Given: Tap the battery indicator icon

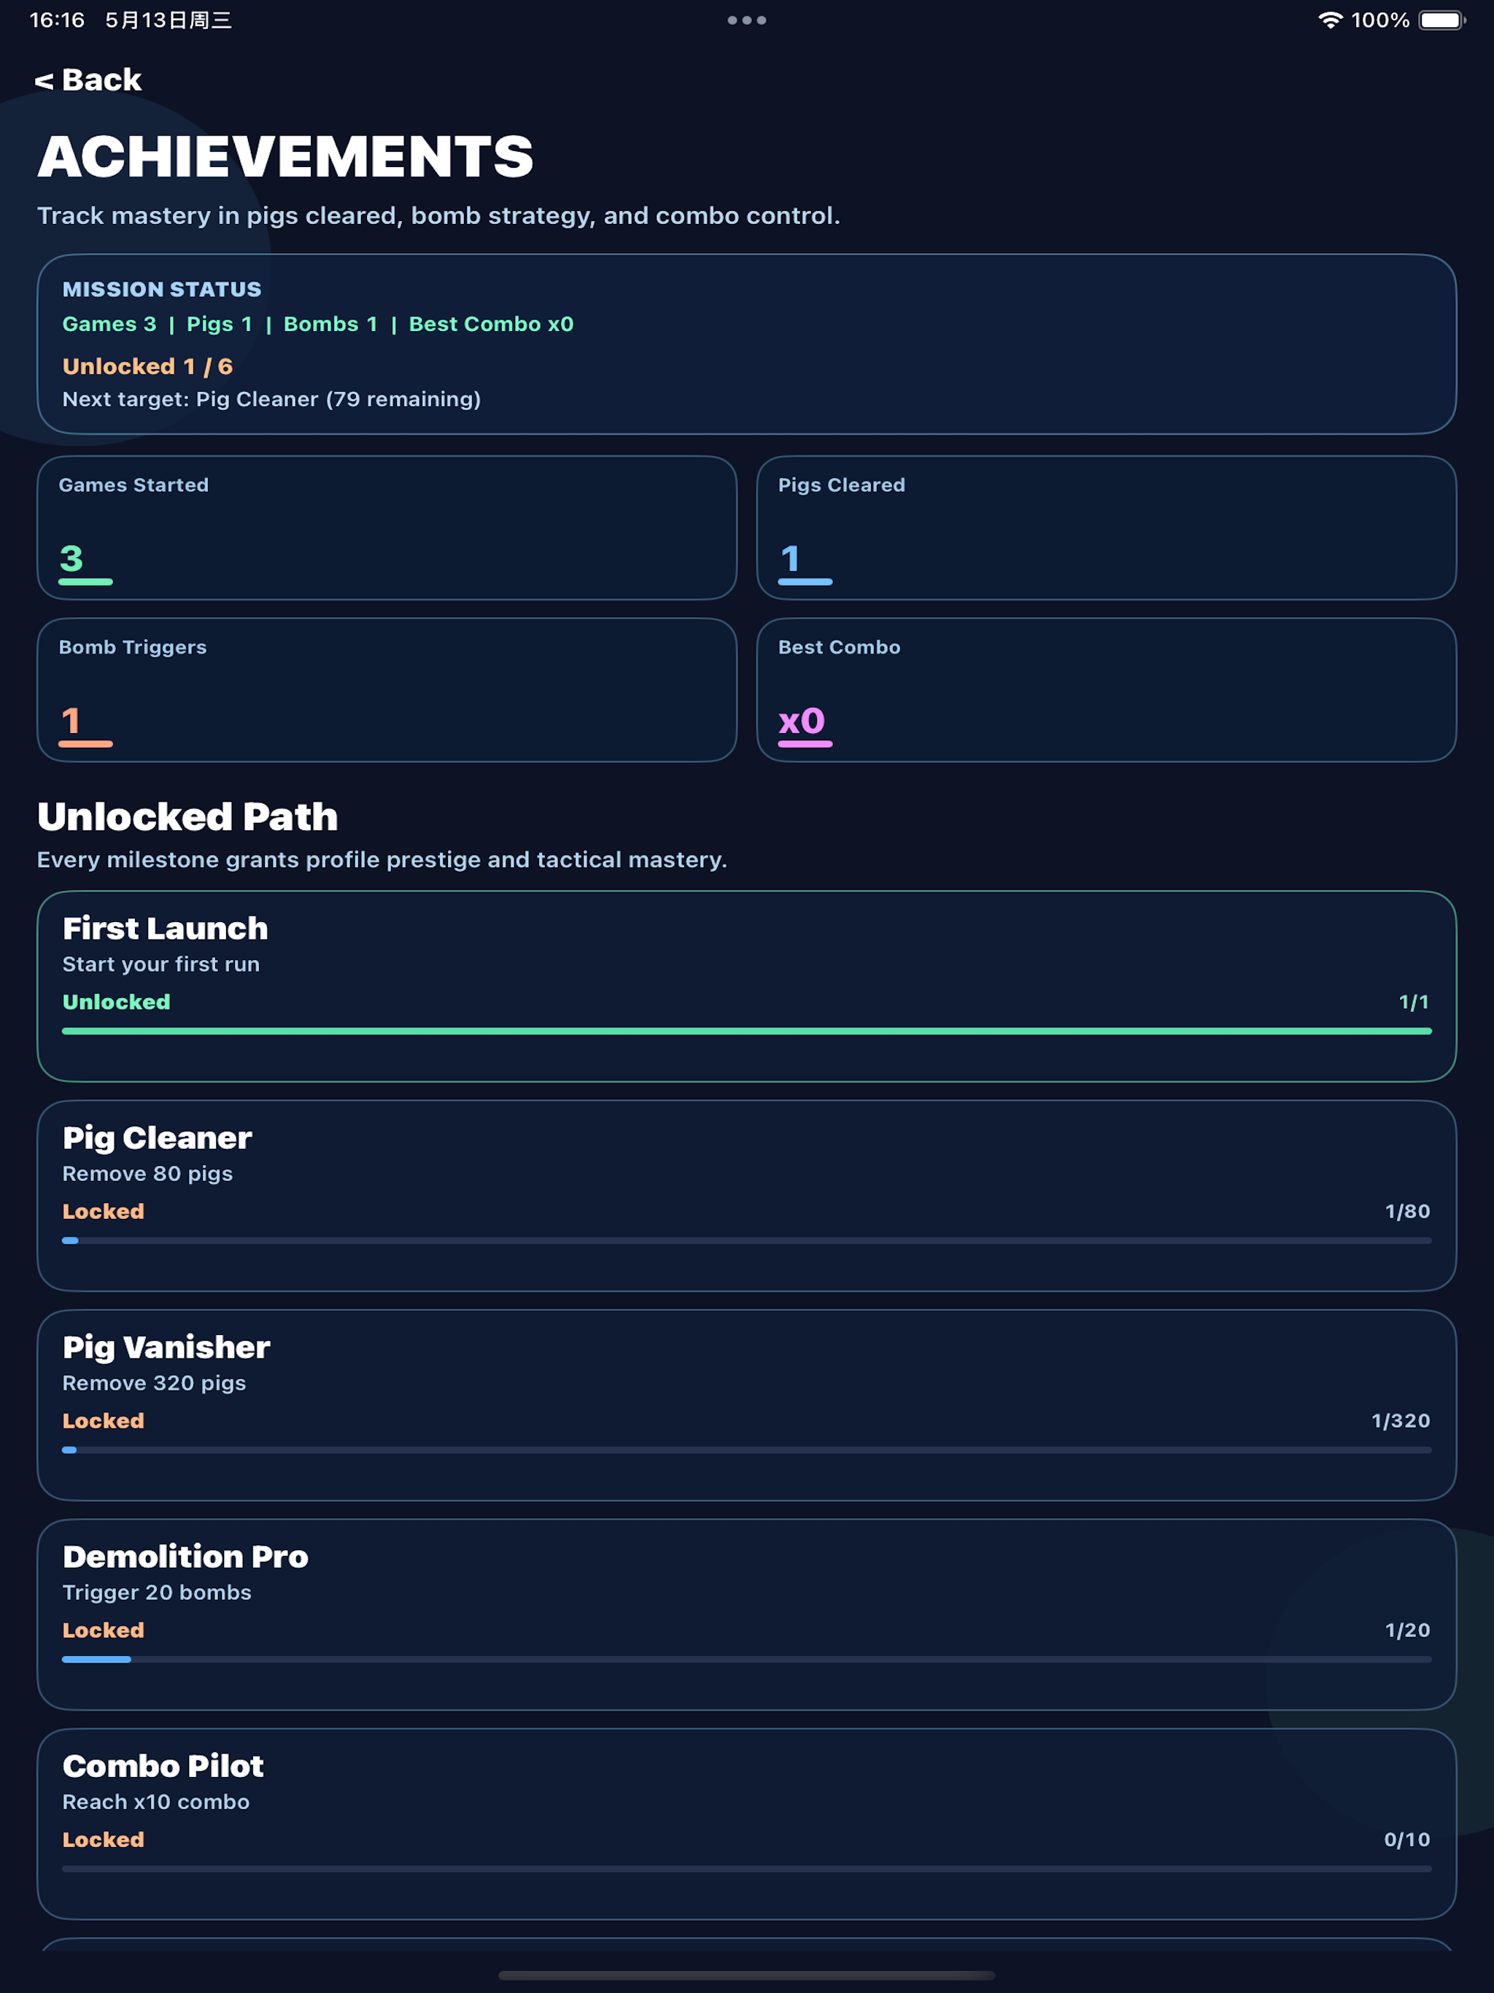Looking at the screenshot, I should (1441, 20).
